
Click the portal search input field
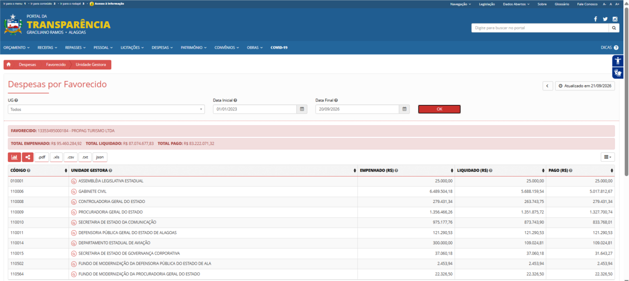(540, 28)
